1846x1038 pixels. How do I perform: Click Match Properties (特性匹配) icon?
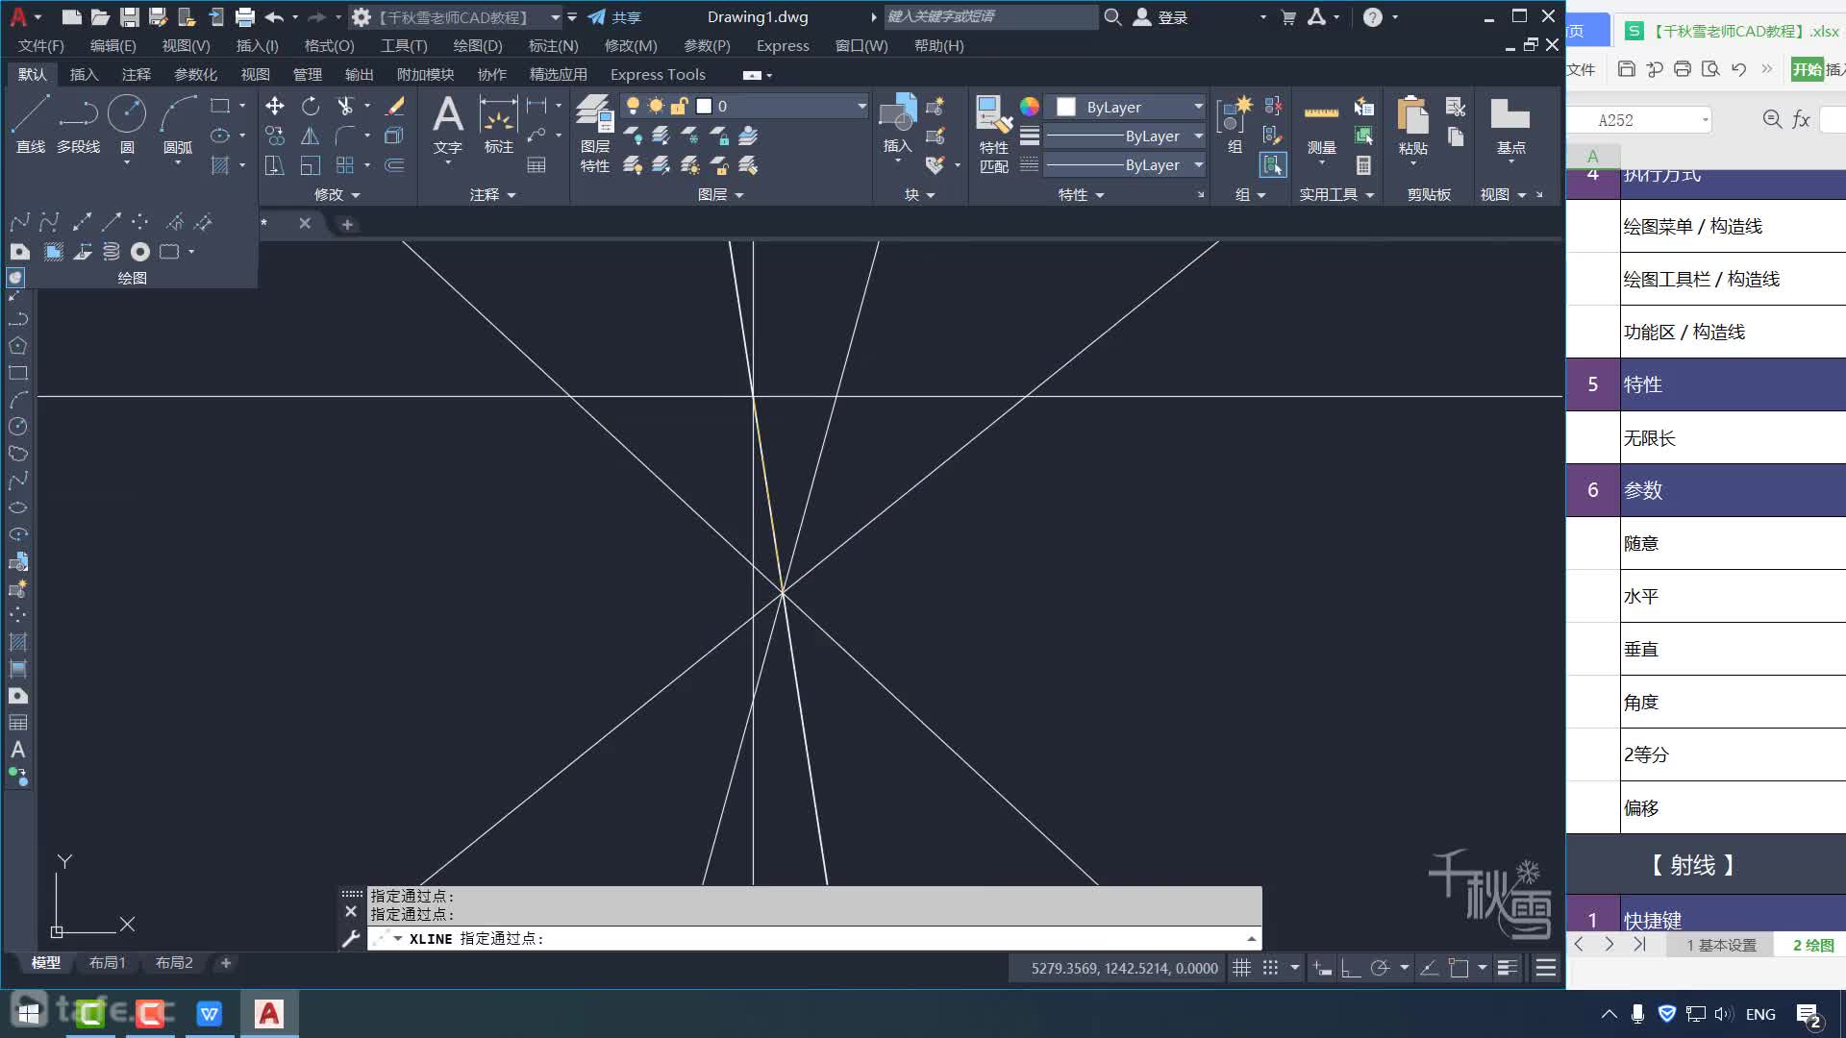click(994, 135)
